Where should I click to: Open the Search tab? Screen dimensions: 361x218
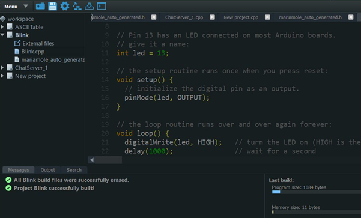[x=74, y=170]
